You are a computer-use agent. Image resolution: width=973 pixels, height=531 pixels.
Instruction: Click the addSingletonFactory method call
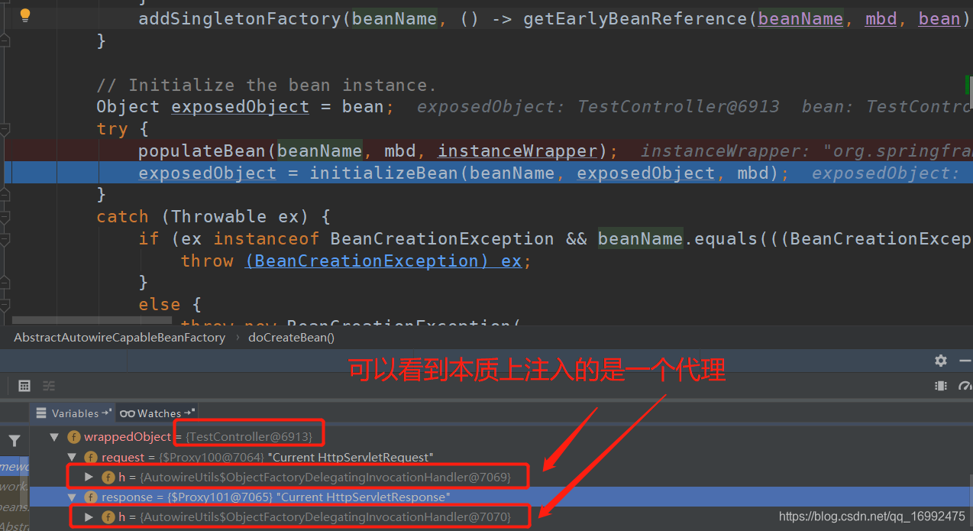(x=239, y=19)
